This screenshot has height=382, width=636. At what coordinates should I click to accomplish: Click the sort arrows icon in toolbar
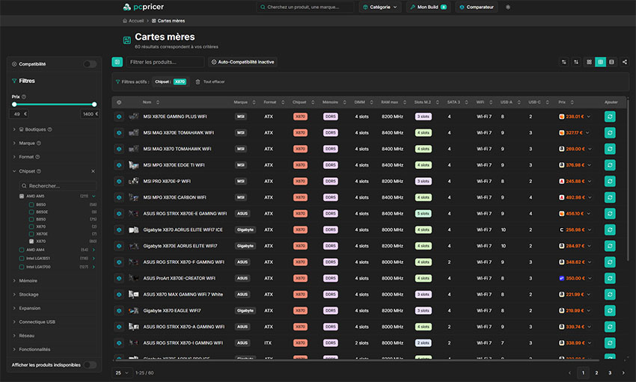pyautogui.click(x=576, y=62)
